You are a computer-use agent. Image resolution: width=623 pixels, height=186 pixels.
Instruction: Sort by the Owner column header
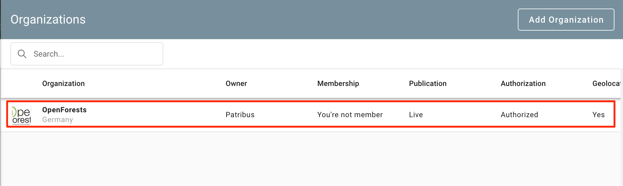[236, 84]
